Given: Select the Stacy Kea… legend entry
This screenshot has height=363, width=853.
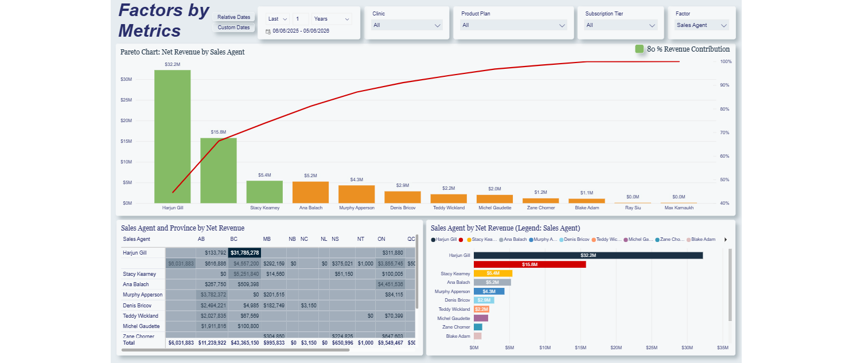Looking at the screenshot, I should coord(482,239).
